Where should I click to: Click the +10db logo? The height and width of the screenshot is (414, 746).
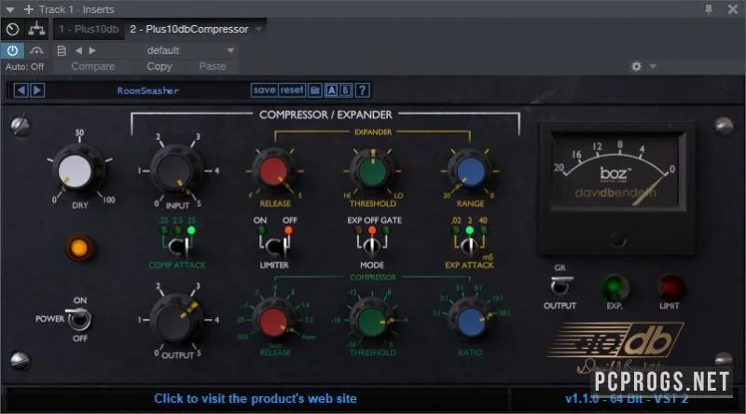point(616,340)
